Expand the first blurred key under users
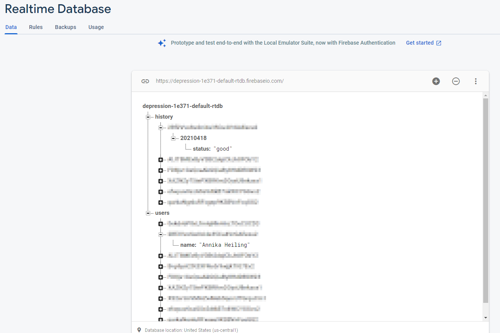 [160, 224]
